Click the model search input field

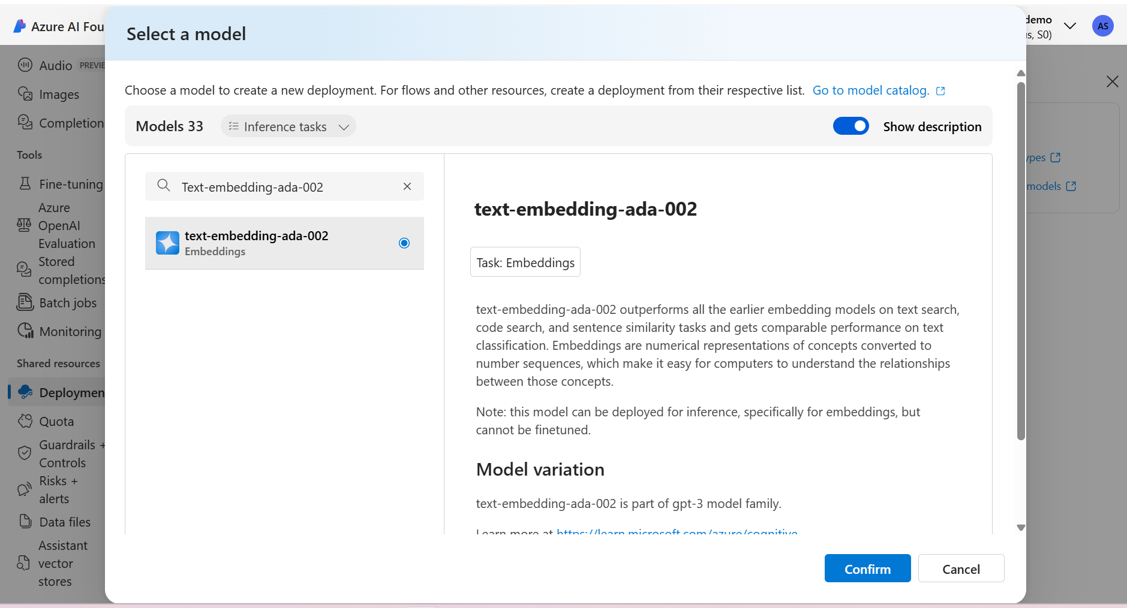point(284,186)
